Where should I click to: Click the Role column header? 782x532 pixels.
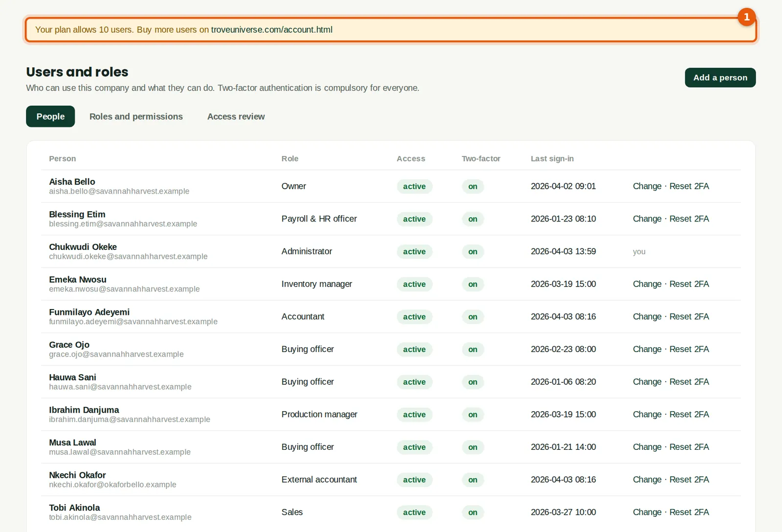point(290,159)
